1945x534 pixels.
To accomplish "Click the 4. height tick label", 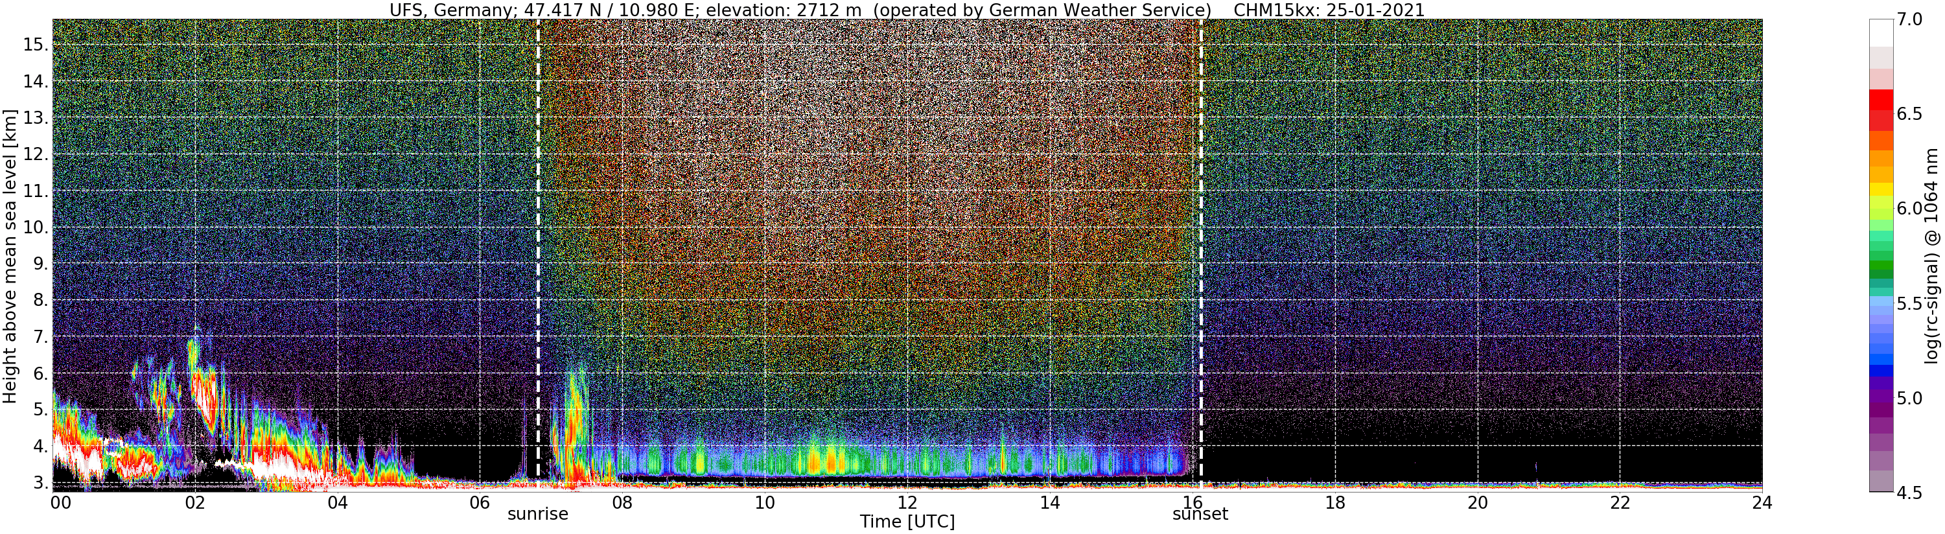I will [x=40, y=447].
